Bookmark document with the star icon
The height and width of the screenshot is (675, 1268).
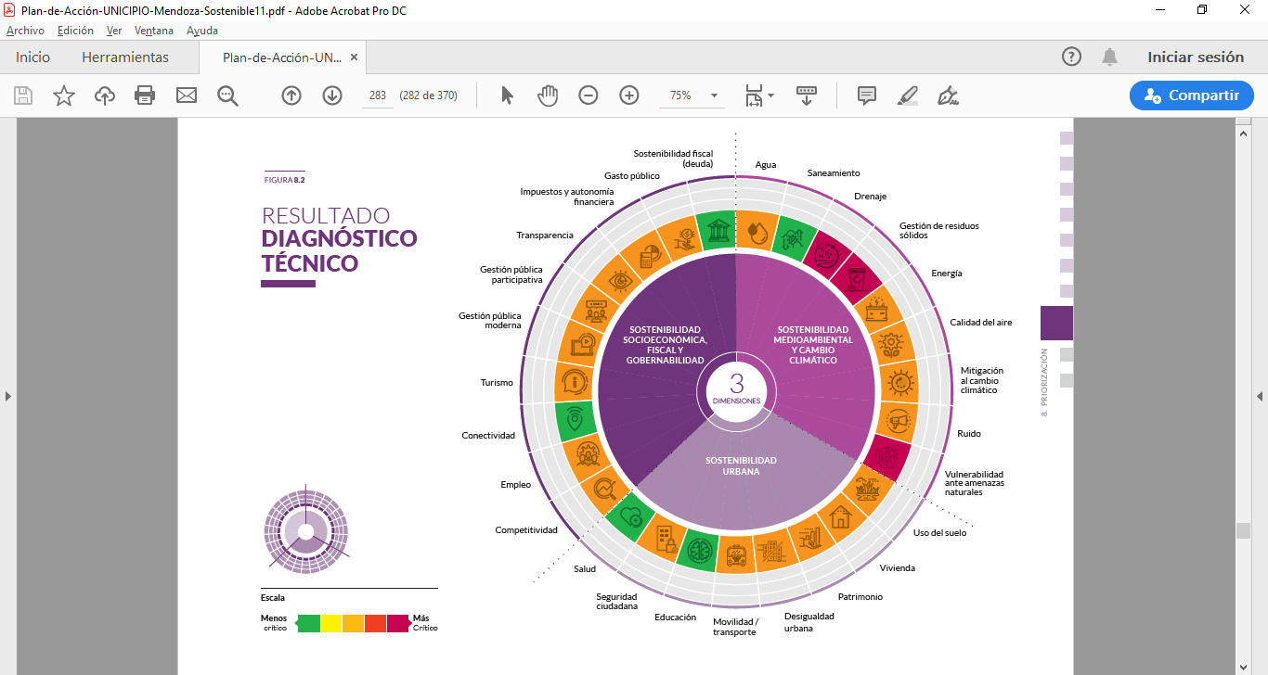click(64, 95)
